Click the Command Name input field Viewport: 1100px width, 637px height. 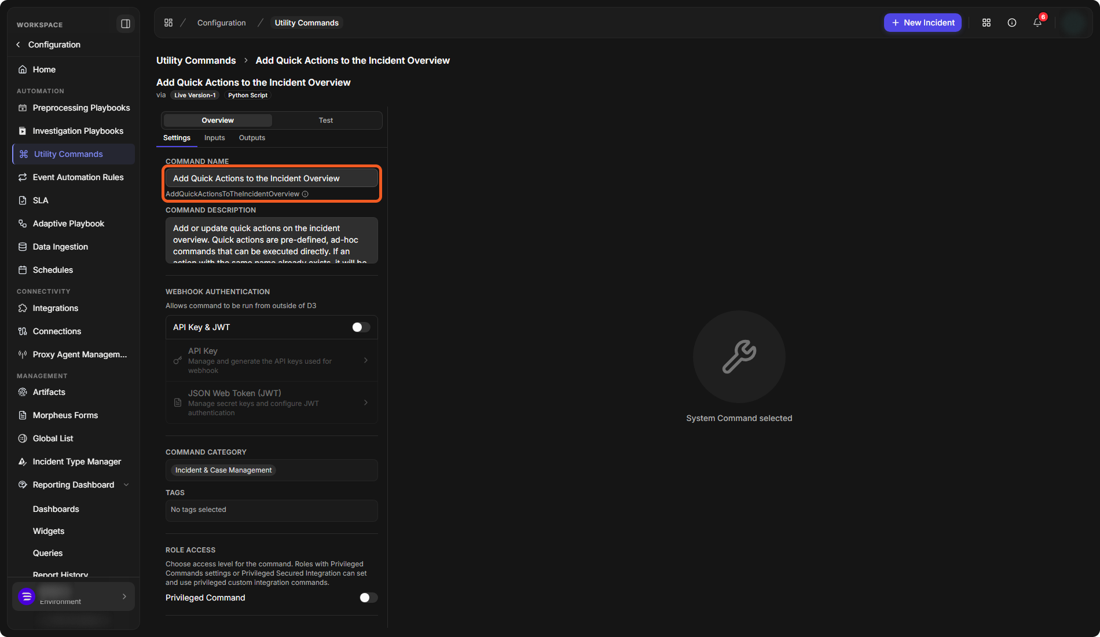272,178
